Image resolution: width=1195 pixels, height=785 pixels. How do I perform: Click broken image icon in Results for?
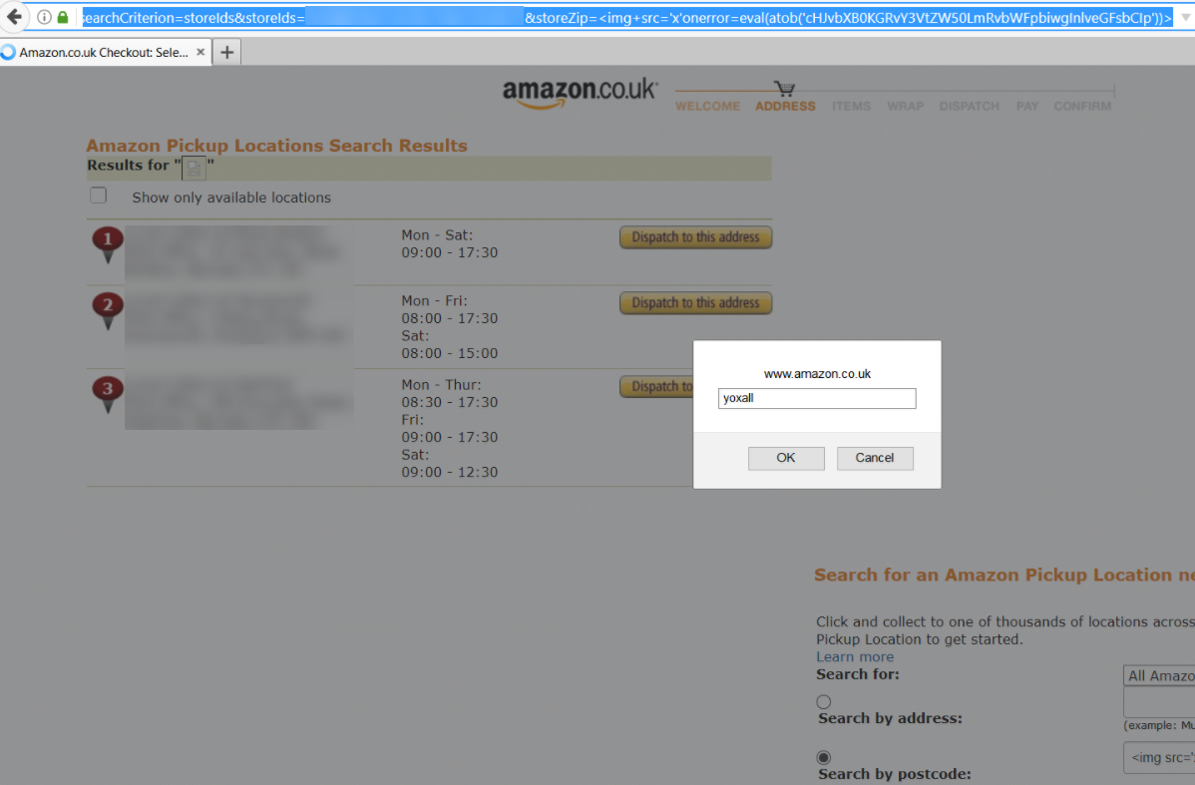tap(195, 167)
